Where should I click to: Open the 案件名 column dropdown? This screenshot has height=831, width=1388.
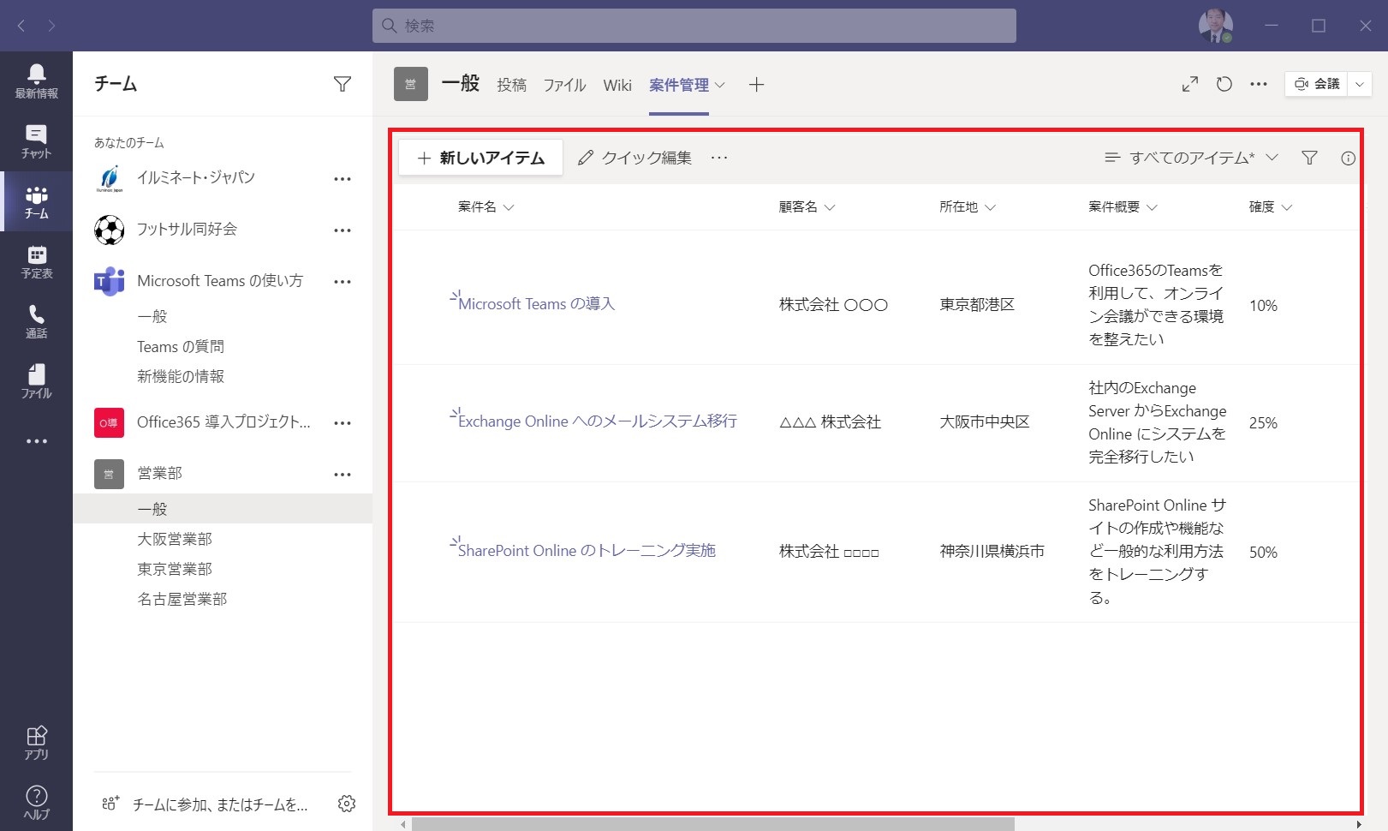point(486,207)
